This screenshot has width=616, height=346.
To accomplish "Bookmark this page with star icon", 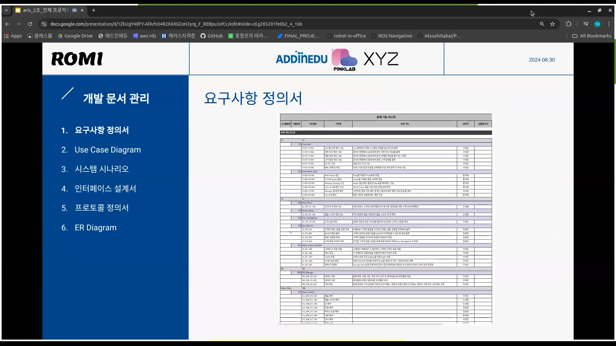I will point(552,24).
